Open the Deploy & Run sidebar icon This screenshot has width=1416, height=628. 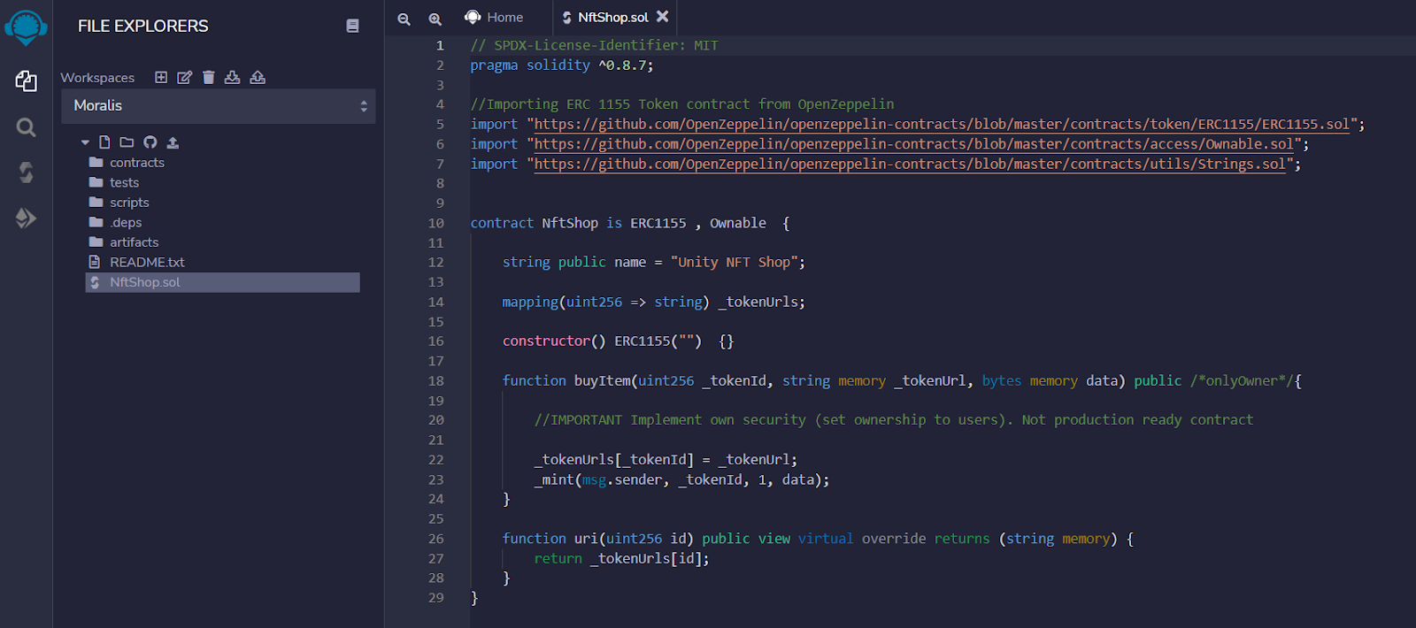[x=27, y=218]
